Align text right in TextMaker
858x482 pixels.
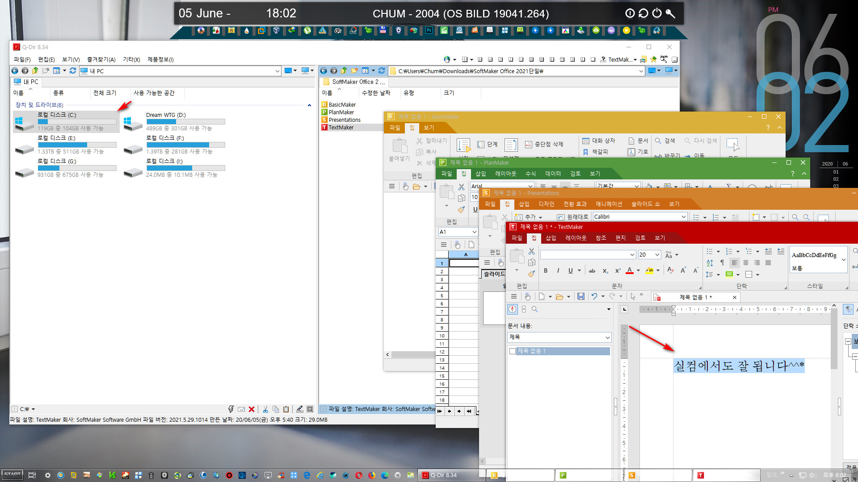[757, 263]
